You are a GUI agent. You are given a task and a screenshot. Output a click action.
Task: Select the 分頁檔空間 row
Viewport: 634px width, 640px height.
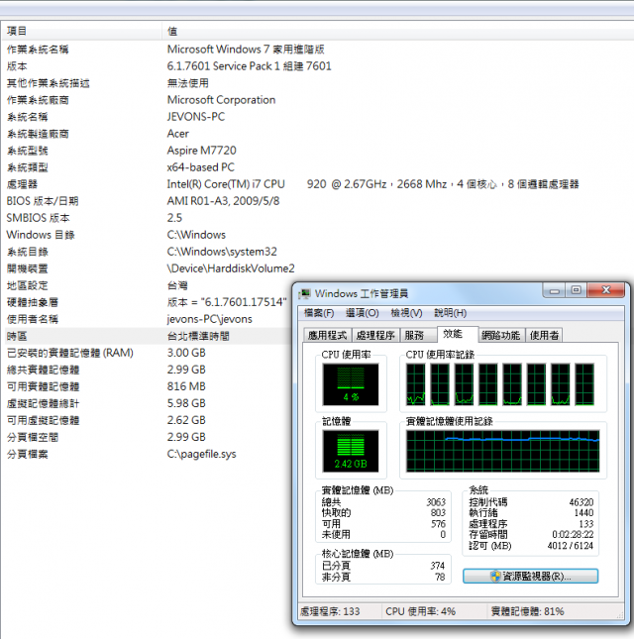[x=147, y=437]
